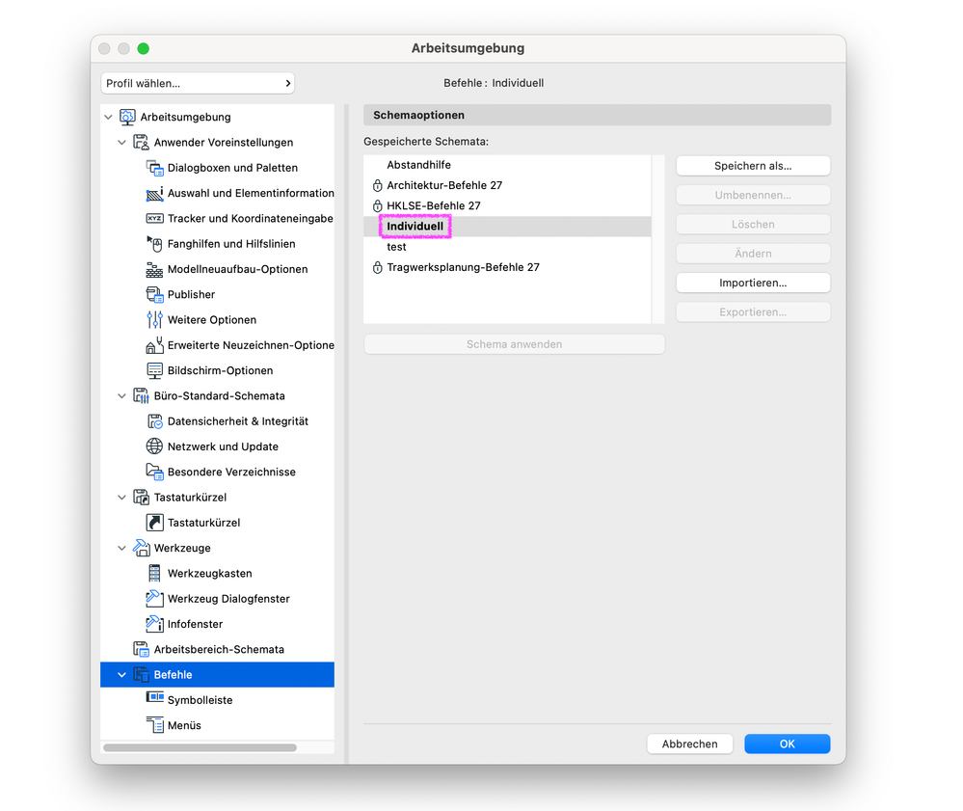Click the Infofenster icon

pyautogui.click(x=155, y=624)
